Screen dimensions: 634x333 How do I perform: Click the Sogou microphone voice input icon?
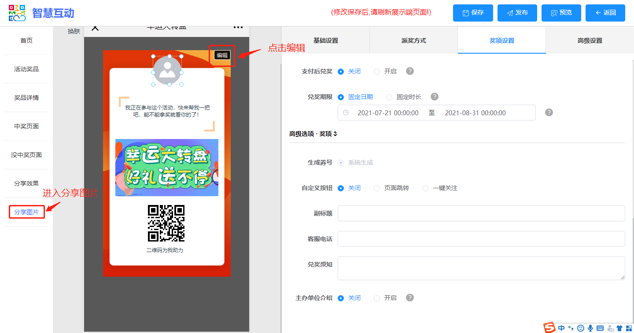pos(590,328)
